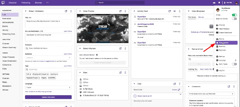Viewport: 240px width, 107px height.
Task: Click into the stream Title text field
Action: 48,24
